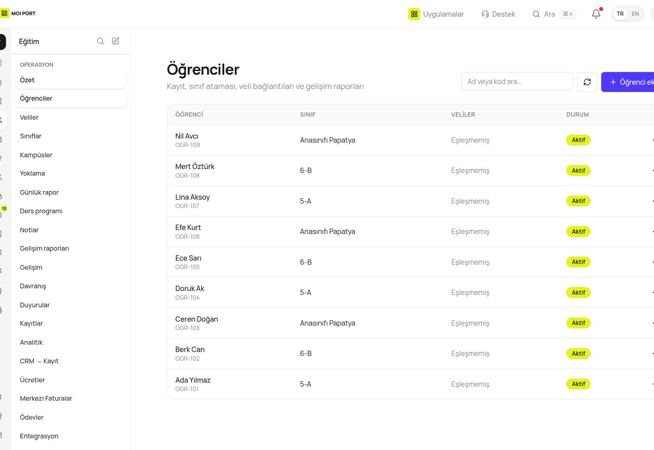Viewport: 654px width, 450px height.
Task: Go to Notlar page
Action: point(71,230)
